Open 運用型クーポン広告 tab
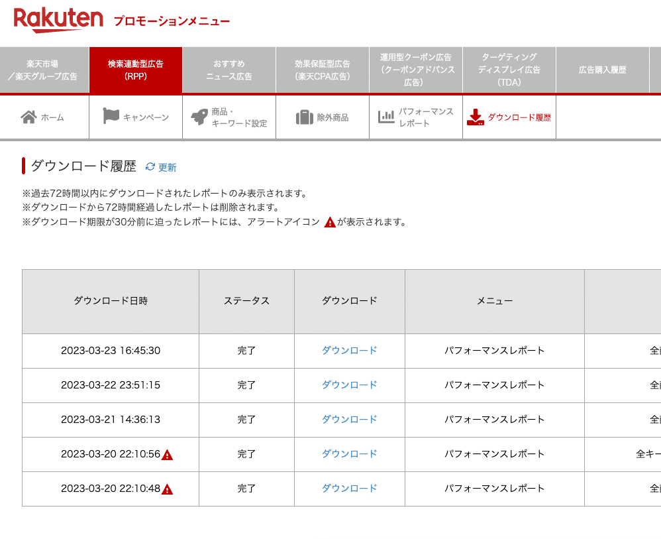Image resolution: width=661 pixels, height=539 pixels. coord(416,70)
